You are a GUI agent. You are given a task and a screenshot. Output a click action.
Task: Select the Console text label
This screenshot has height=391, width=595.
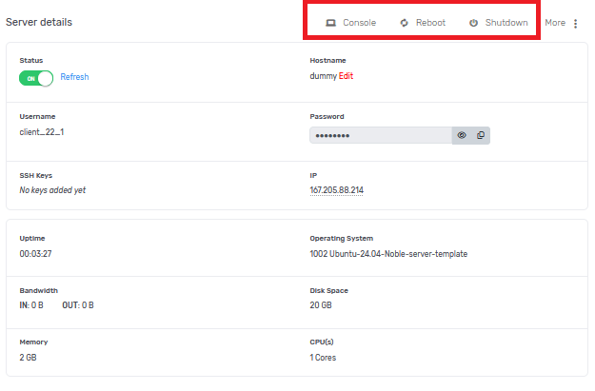tap(360, 23)
